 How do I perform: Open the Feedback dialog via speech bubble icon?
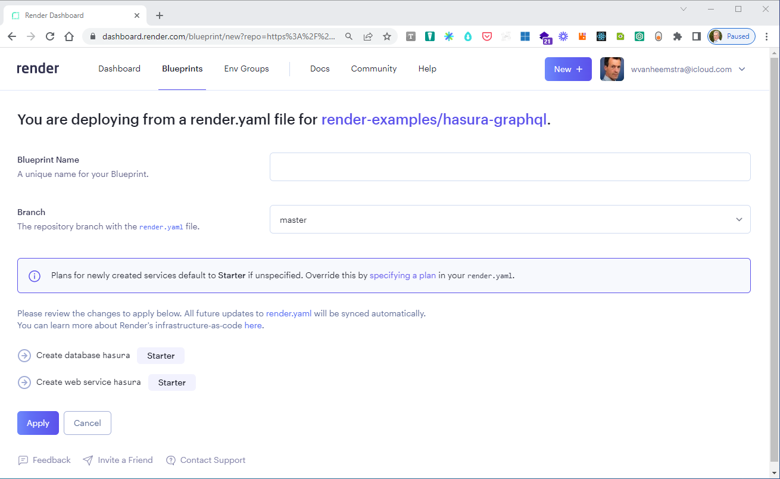click(23, 460)
